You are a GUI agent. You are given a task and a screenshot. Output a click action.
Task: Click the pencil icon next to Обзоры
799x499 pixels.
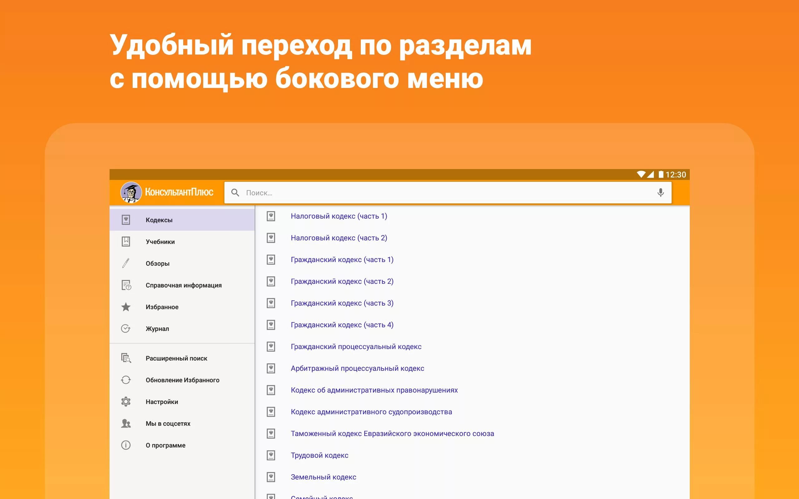tap(126, 263)
